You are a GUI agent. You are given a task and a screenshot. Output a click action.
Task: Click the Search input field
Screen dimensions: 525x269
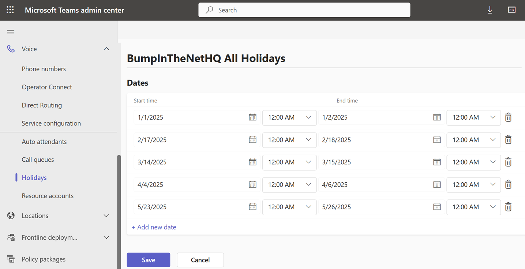pos(304,10)
